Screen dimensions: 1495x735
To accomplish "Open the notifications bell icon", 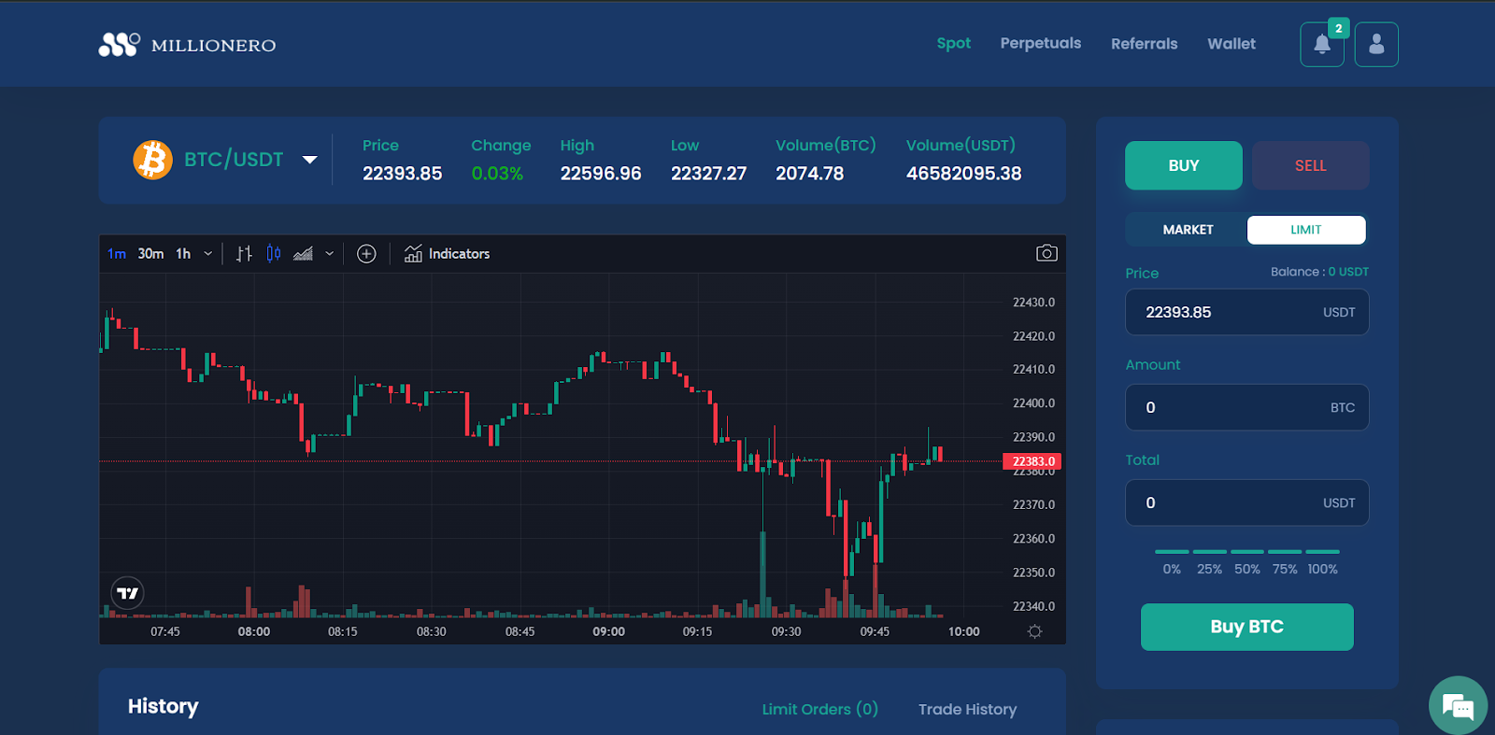I will [1321, 45].
